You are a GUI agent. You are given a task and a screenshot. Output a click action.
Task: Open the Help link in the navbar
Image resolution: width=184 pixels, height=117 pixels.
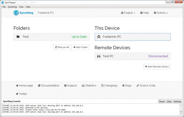point(145,13)
